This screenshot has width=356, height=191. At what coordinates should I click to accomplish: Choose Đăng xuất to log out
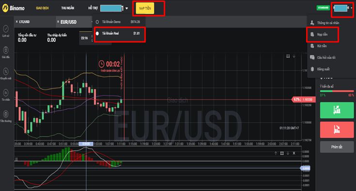(324, 69)
